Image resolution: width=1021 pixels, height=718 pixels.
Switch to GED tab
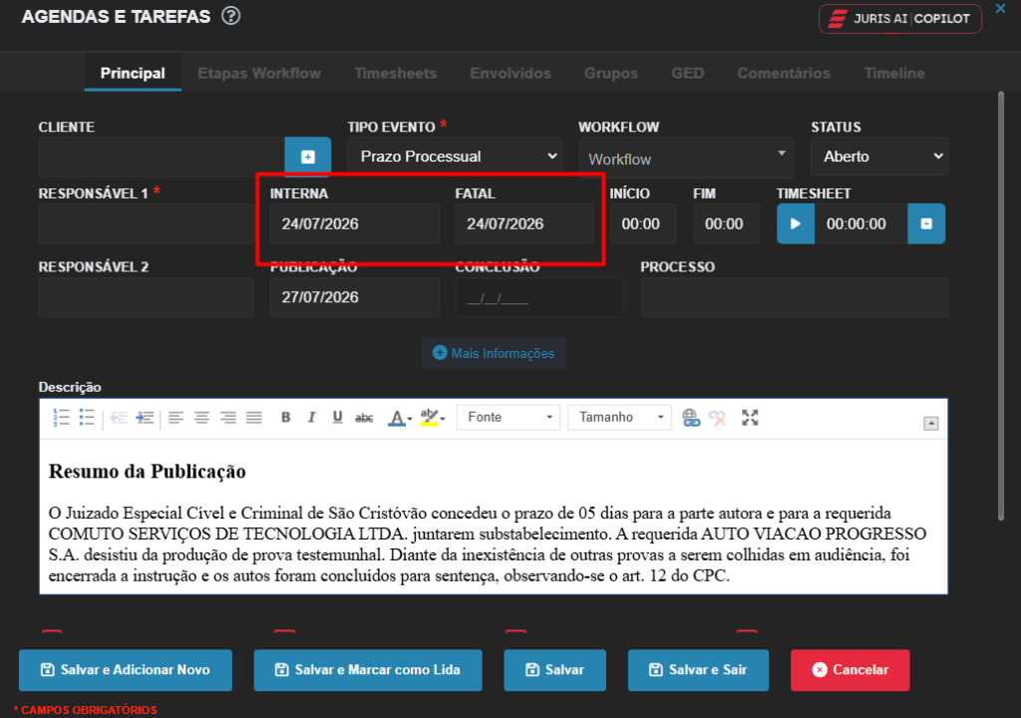pyautogui.click(x=688, y=73)
